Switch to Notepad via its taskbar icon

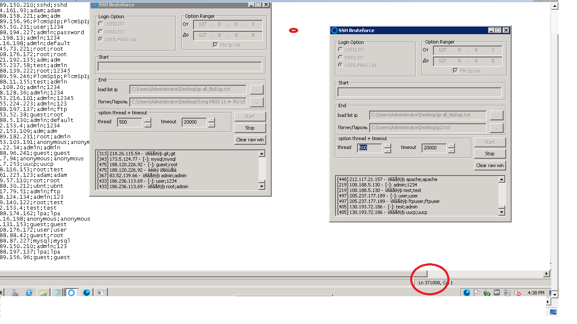coord(57,292)
